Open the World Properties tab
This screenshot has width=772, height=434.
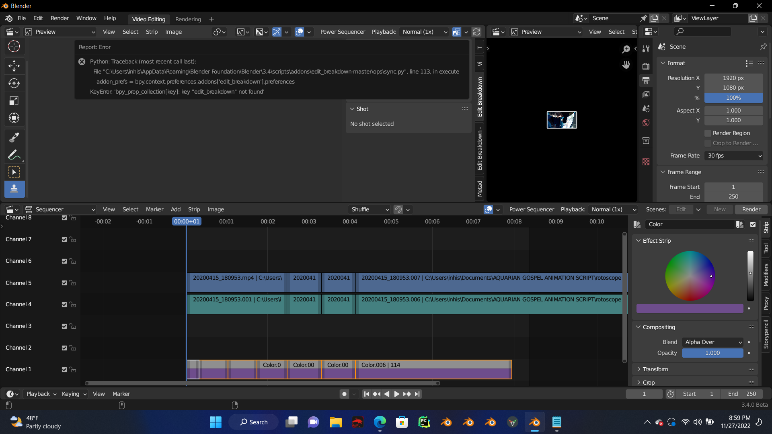(x=646, y=123)
